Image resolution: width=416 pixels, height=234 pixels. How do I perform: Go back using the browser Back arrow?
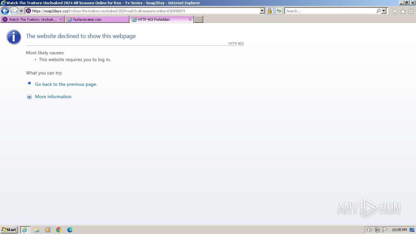(x=5, y=11)
